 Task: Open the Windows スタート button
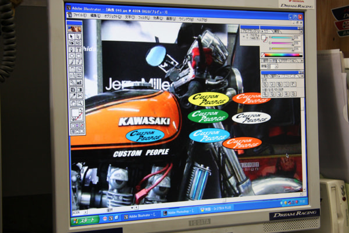[85, 221]
